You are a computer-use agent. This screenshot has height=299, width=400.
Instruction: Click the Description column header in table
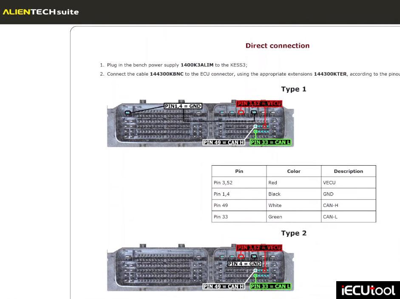[349, 171]
